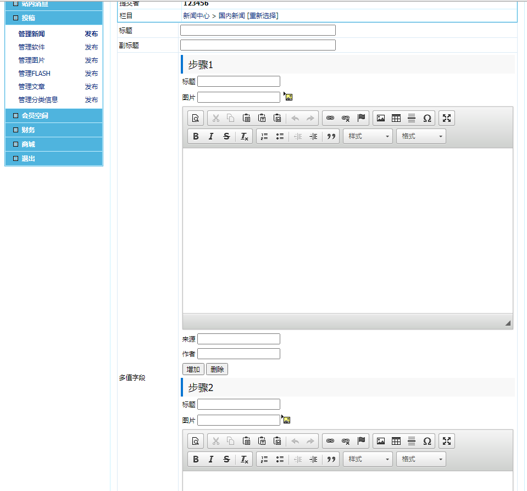The height and width of the screenshot is (491, 527).
Task: Expand the 会员空间 sidebar section
Action: (x=35, y=116)
